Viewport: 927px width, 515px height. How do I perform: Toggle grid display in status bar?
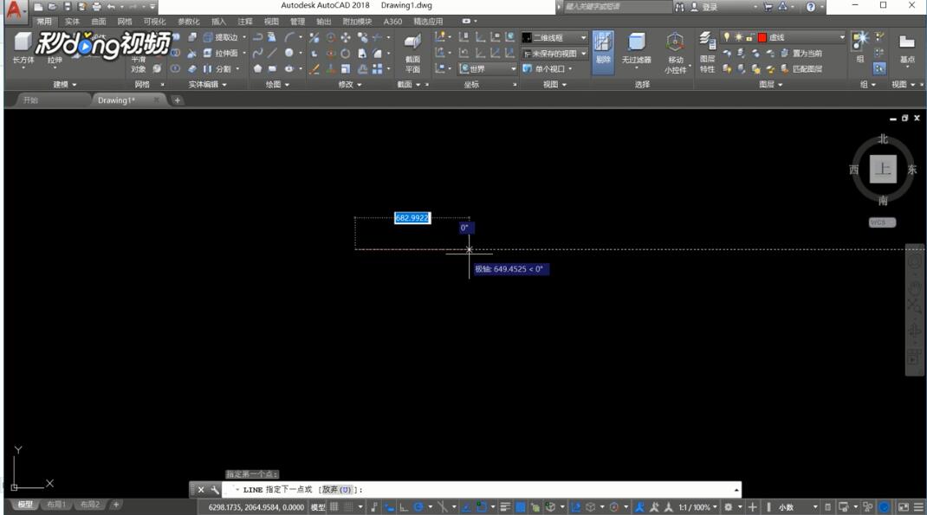tap(334, 506)
